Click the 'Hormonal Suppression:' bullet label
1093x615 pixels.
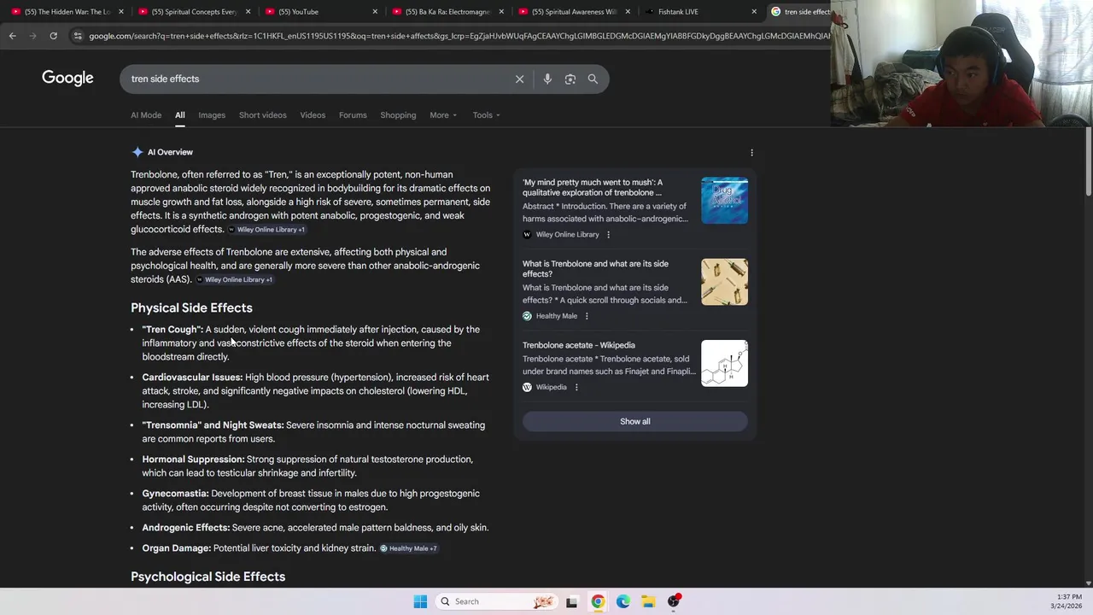point(193,460)
